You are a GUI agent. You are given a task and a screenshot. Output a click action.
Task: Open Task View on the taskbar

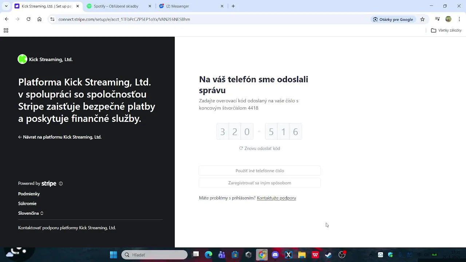tap(196, 255)
